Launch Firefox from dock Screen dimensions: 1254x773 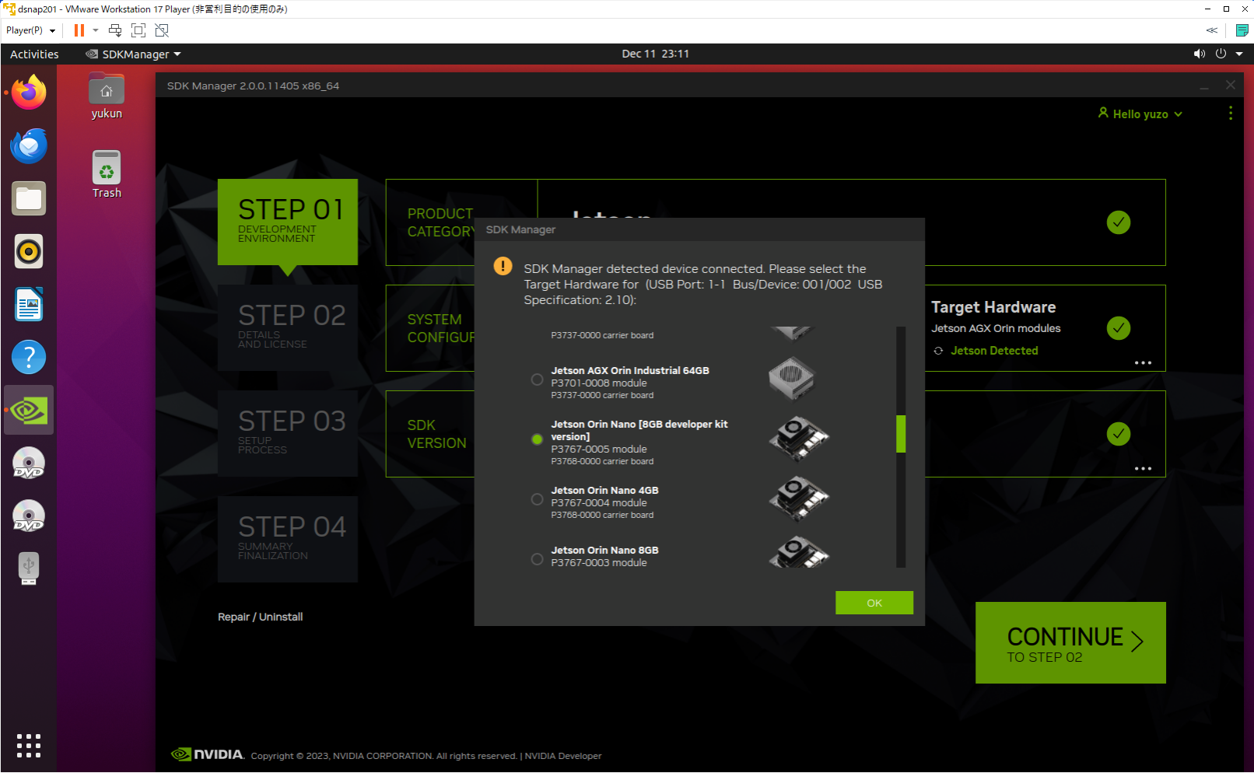(x=29, y=93)
